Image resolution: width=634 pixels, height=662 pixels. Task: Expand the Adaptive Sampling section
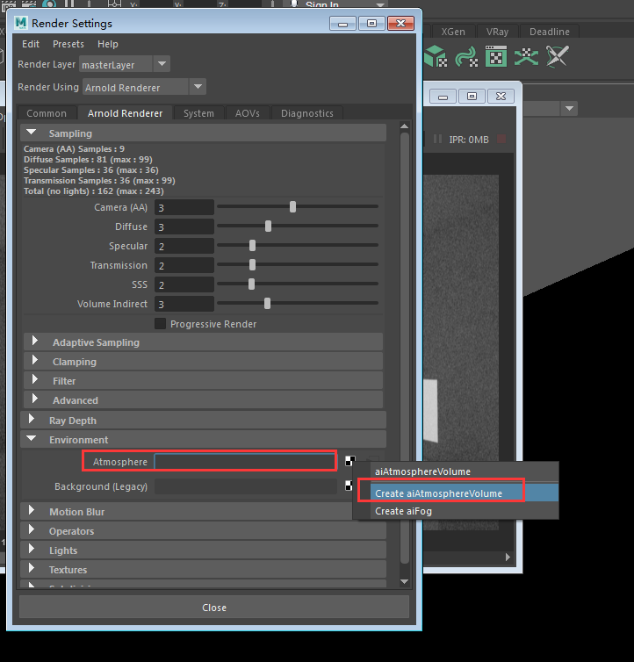[35, 341]
